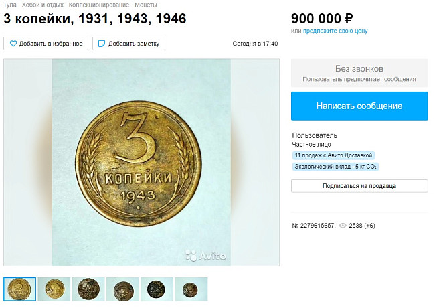Click the note icon beside Добавить заметку
The height and width of the screenshot is (308, 441).
click(x=101, y=44)
